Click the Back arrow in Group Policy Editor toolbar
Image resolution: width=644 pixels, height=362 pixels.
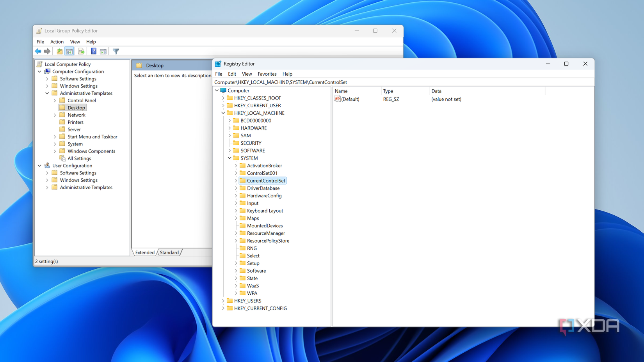[x=38, y=51]
